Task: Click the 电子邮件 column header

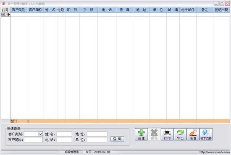Action: click(x=188, y=10)
